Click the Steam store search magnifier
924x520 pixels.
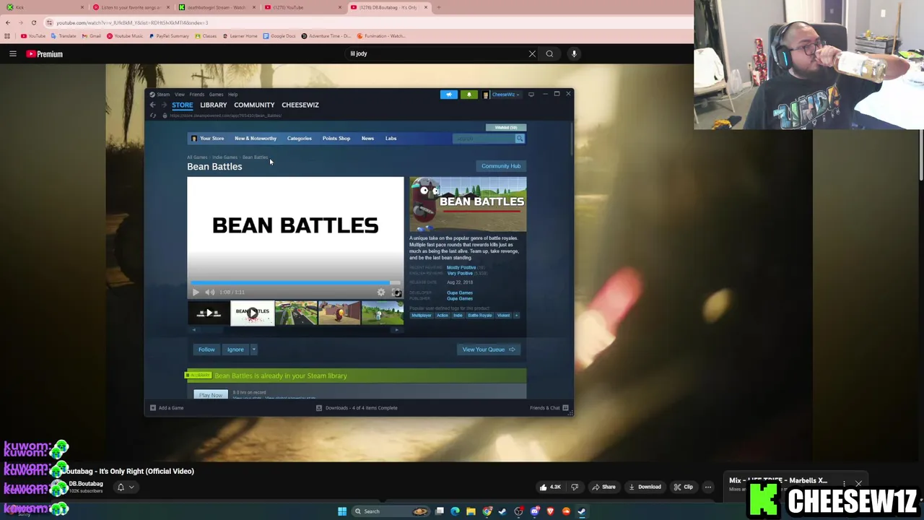520,139
